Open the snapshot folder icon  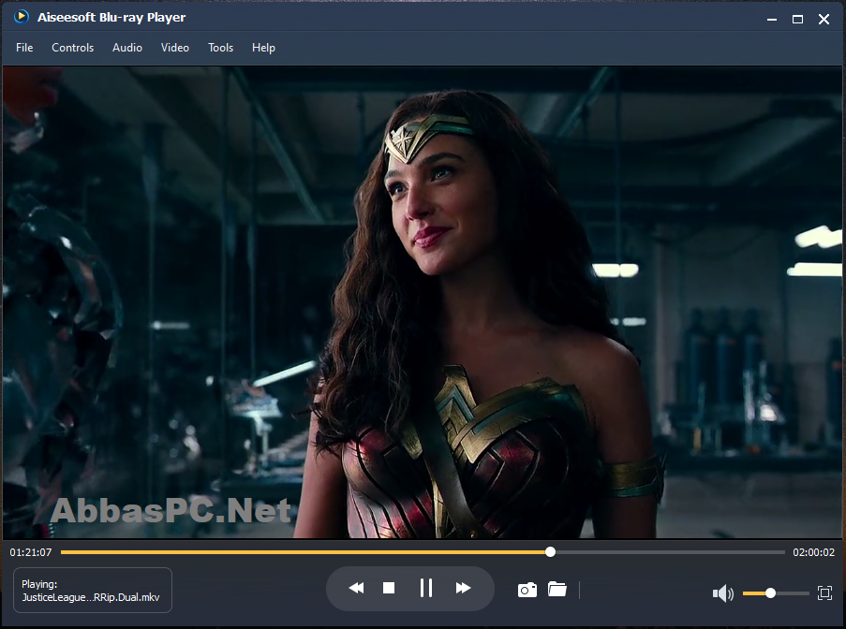click(x=557, y=589)
